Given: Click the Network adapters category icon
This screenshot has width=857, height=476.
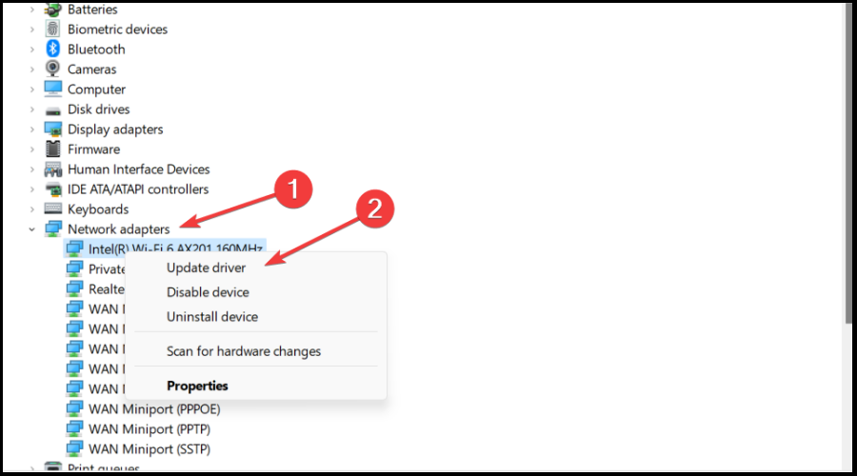Looking at the screenshot, I should coord(53,229).
